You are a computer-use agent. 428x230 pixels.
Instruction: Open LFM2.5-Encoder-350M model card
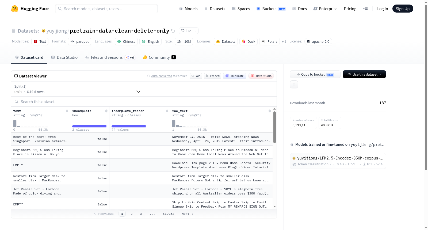338,161
